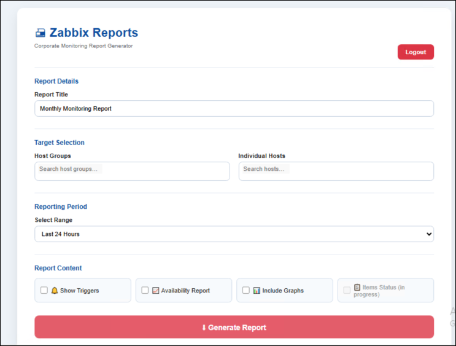
Task: Click the Availability Report label text
Action: (185, 290)
